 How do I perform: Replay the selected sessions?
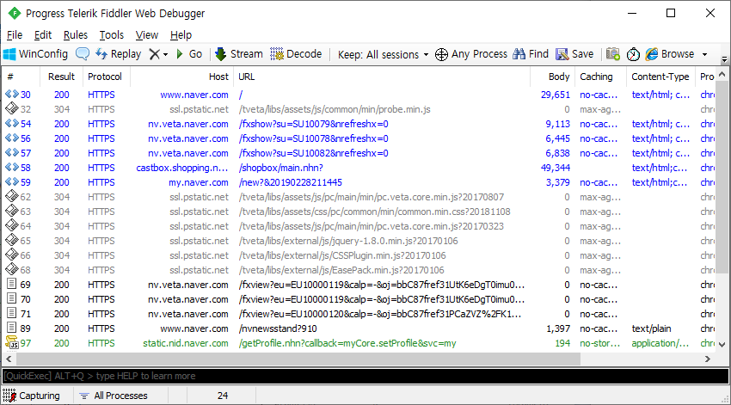[x=118, y=54]
